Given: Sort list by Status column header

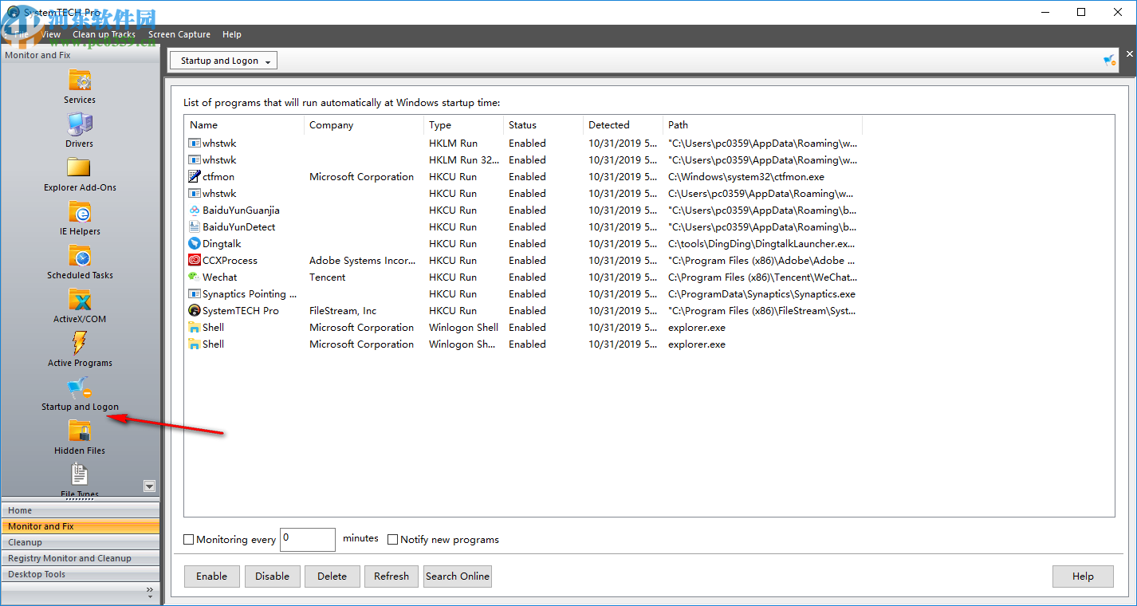Looking at the screenshot, I should click(x=543, y=125).
